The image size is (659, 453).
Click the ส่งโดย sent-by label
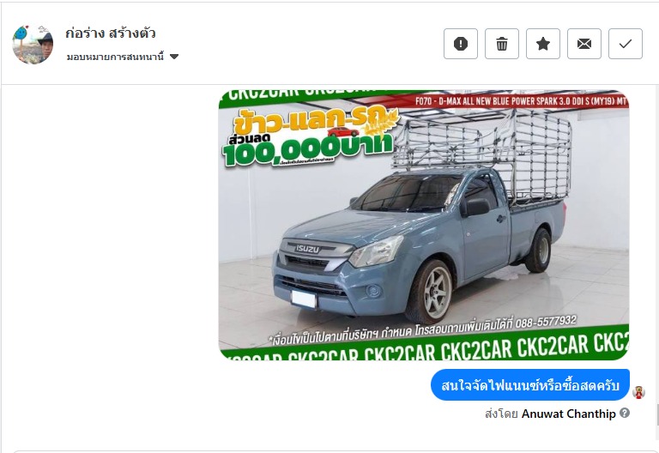(501, 414)
